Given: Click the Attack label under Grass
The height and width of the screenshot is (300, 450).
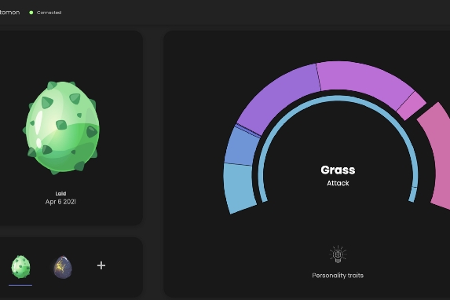Looking at the screenshot, I should [x=338, y=183].
